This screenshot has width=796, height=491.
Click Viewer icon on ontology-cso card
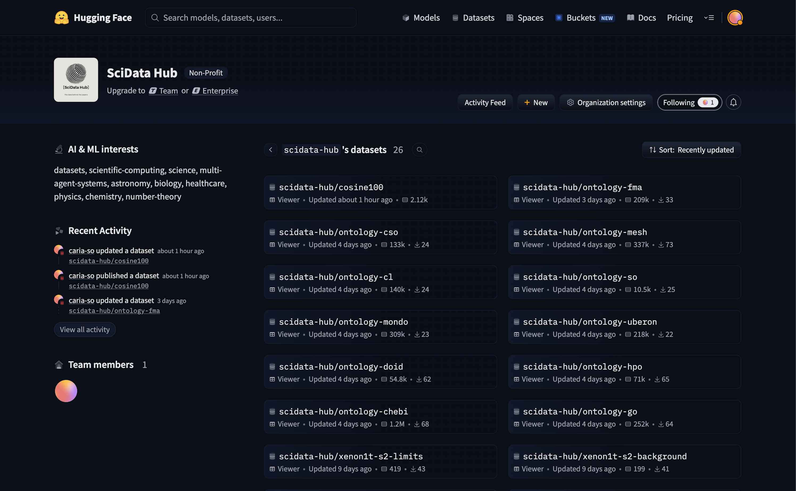[272, 244]
